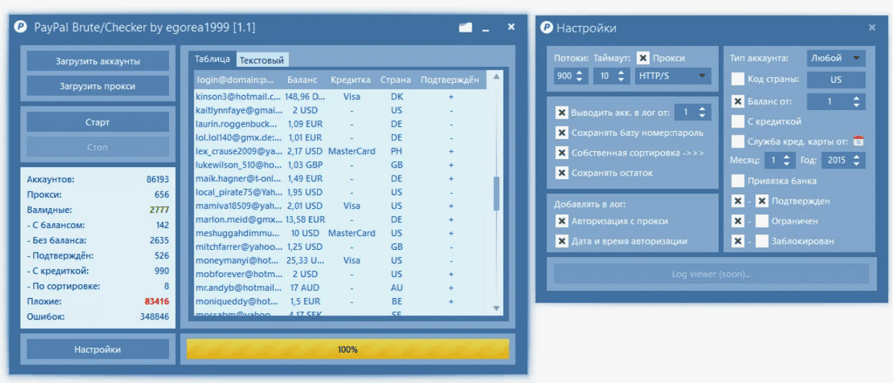Select the 13,58 EUR balance cell
Screen dimensions: 893x383
305,220
